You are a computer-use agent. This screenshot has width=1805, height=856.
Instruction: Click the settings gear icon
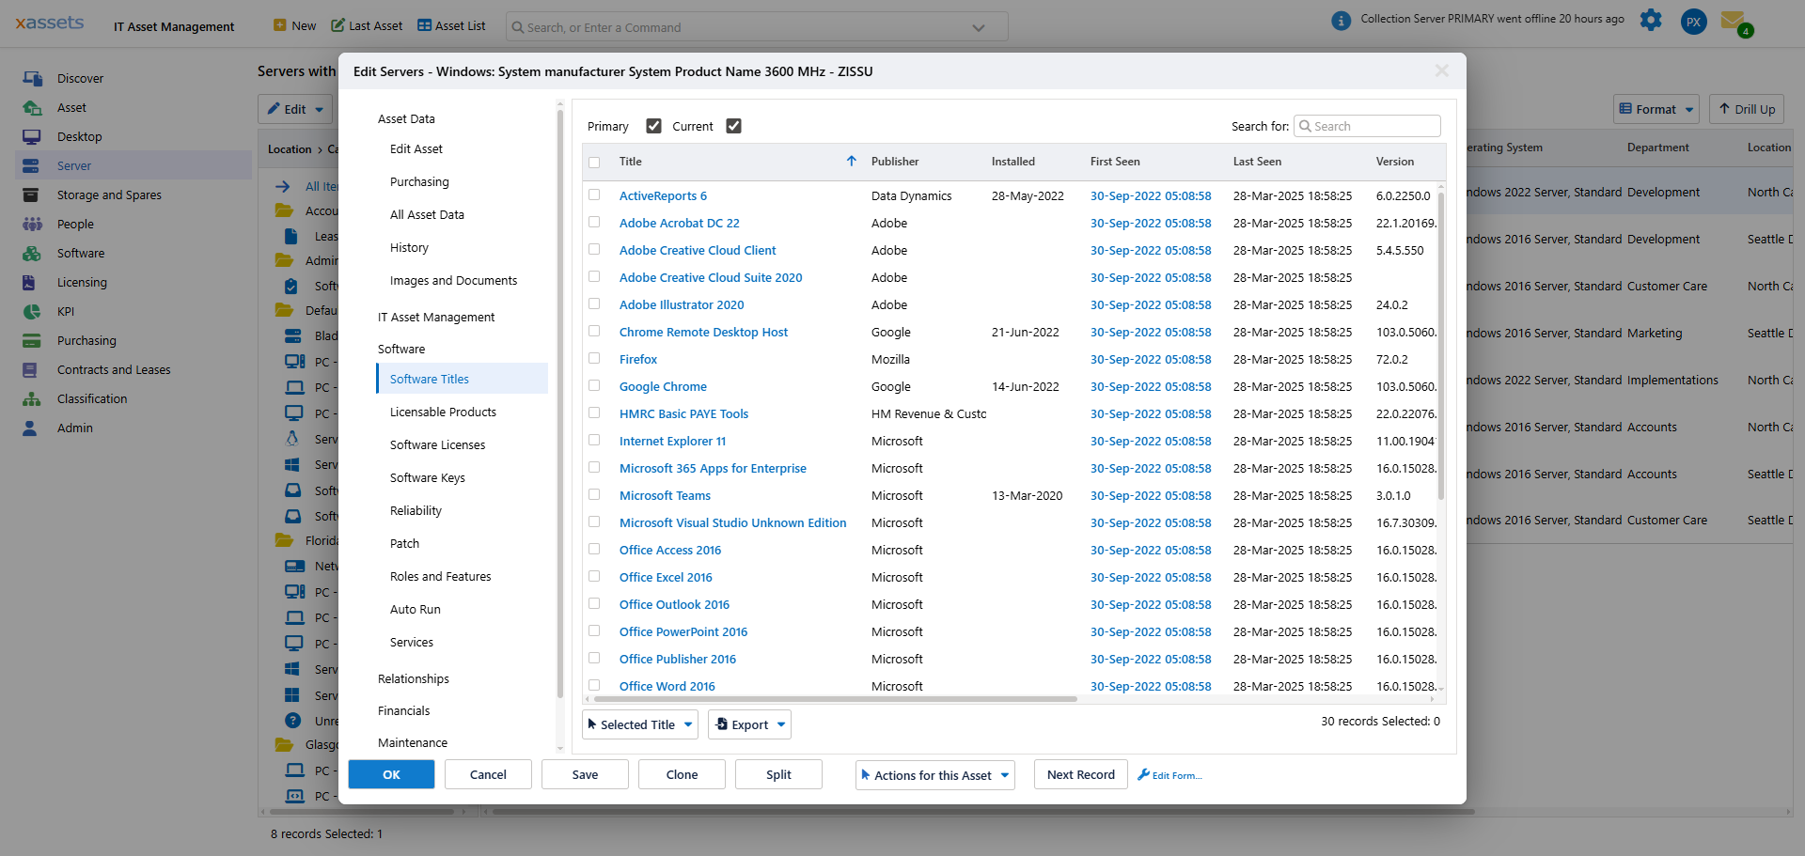coord(1651,20)
